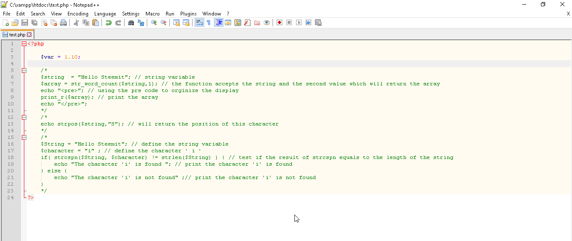
Task: Collapse the <?php block fold marker on line 1
Action: click(x=24, y=44)
